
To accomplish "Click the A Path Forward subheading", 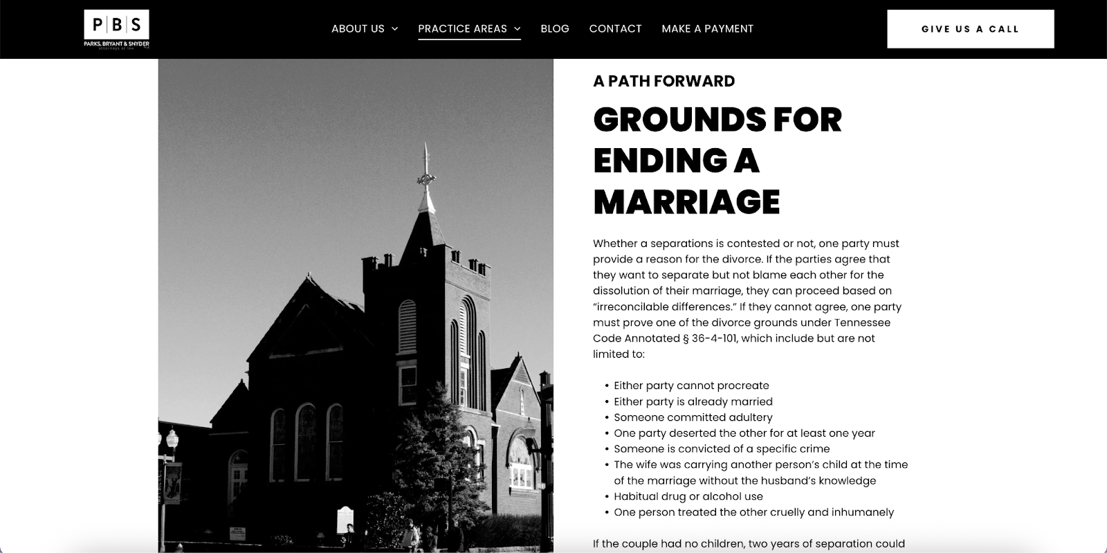I will coord(664,81).
